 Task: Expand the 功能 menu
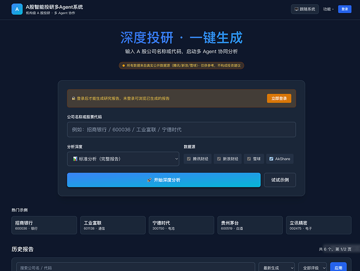coord(328,9)
